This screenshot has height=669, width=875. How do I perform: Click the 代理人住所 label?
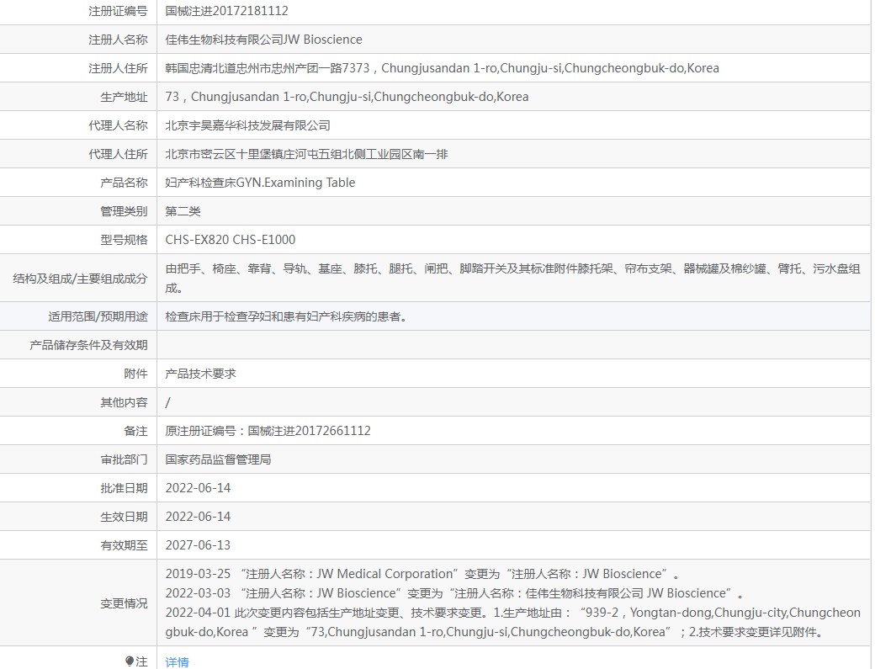click(x=118, y=154)
